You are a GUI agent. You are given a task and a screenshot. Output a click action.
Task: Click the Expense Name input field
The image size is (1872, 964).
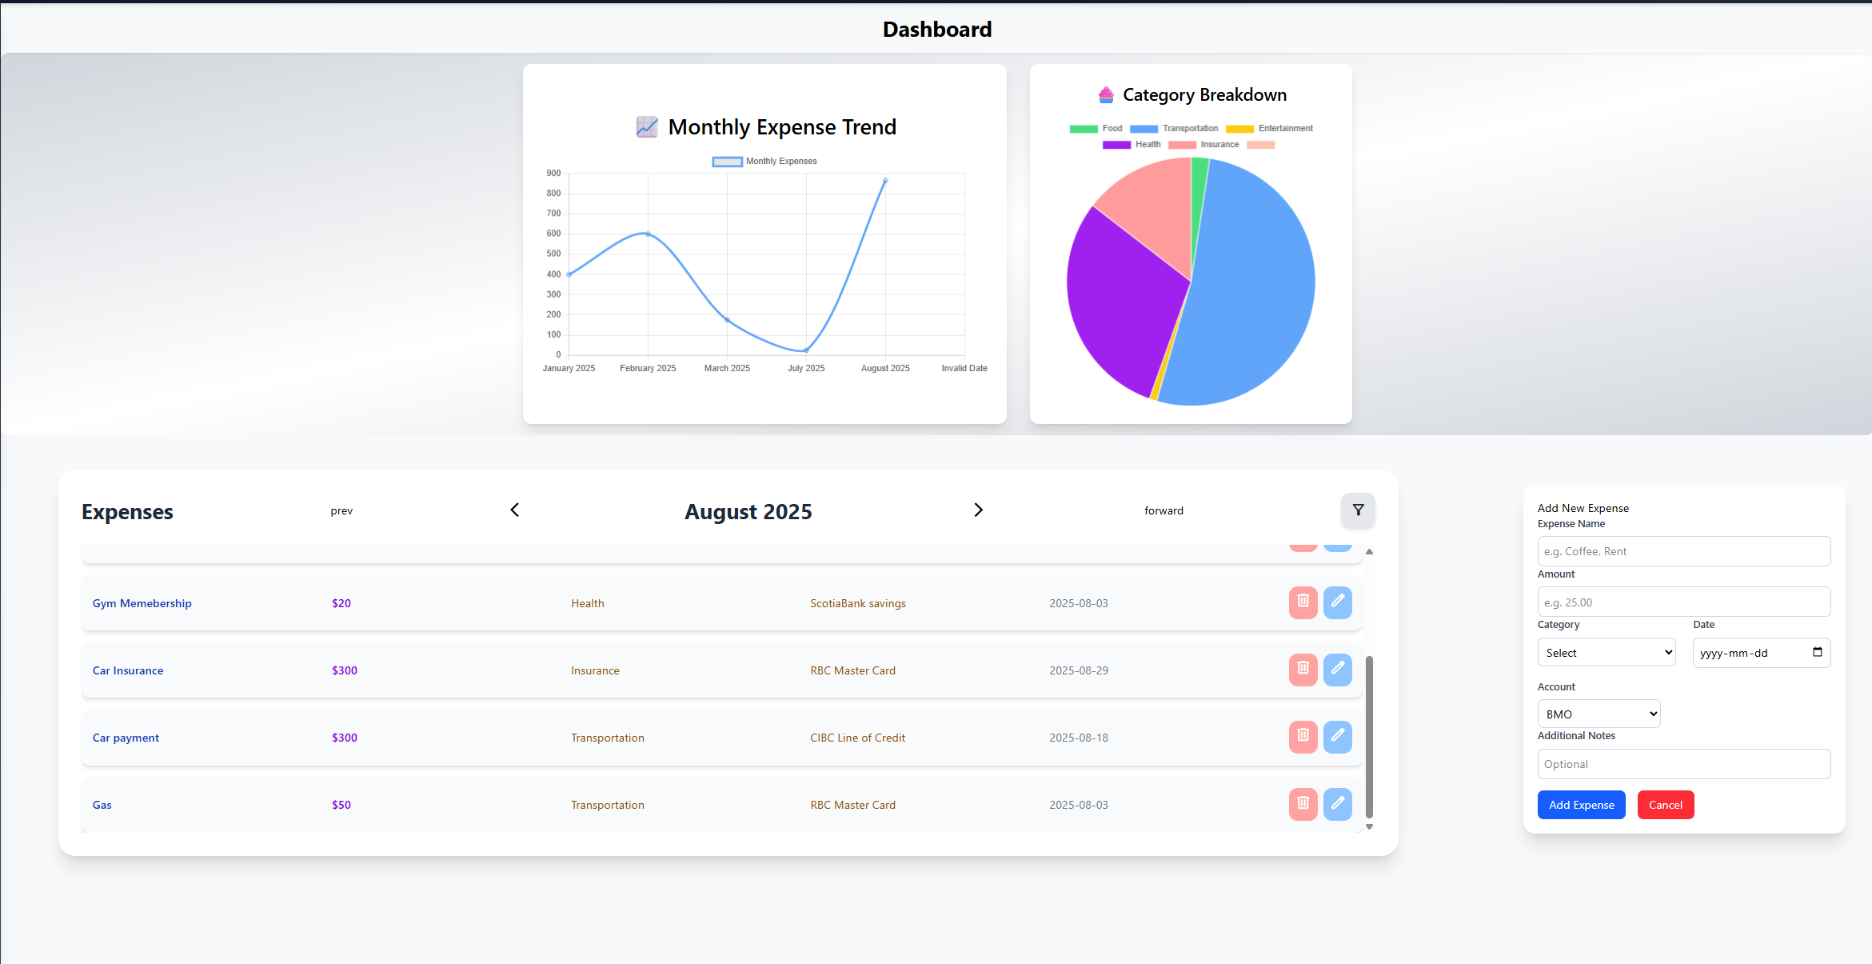[1683, 550]
